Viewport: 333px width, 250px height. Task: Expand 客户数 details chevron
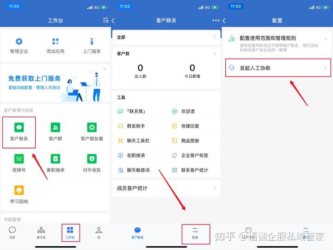pyautogui.click(x=215, y=54)
